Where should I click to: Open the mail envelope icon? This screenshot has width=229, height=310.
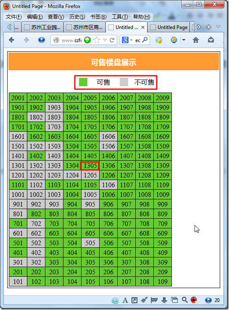coord(211,40)
